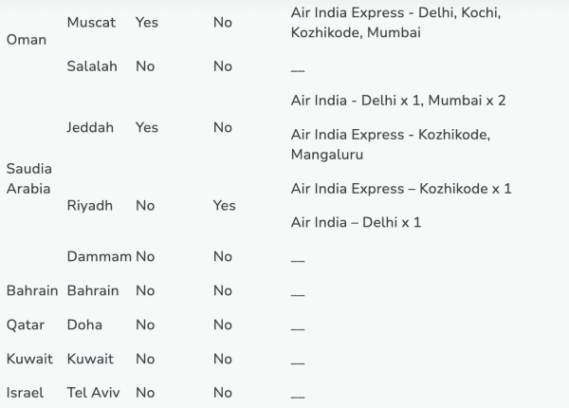The image size is (569, 408).
Task: Click the "Yes" value in the Riyadh row
Action: 225,205
